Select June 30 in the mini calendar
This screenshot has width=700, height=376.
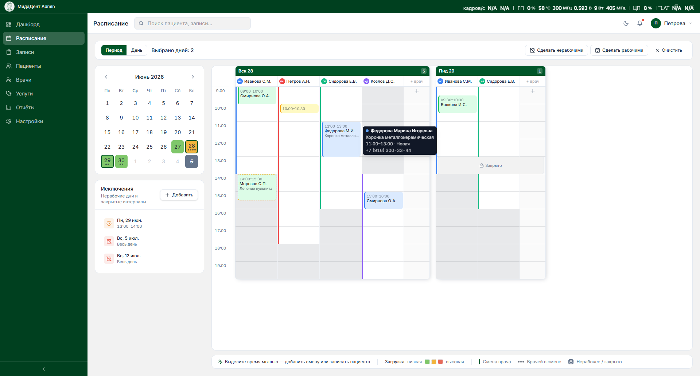coord(121,161)
